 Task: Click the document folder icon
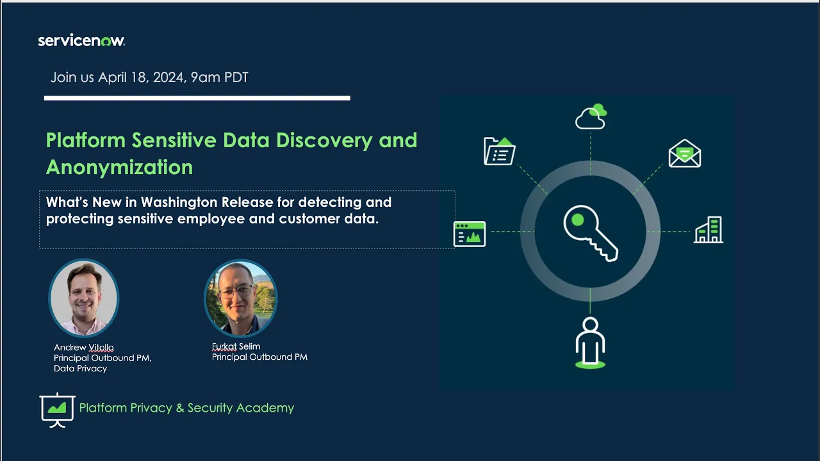point(500,151)
